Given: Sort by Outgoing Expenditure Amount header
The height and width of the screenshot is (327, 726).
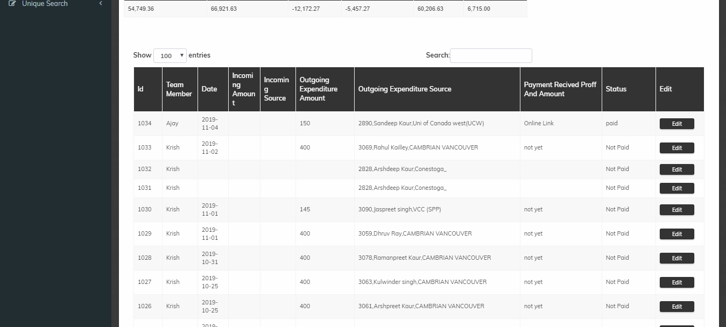Looking at the screenshot, I should click(x=325, y=89).
